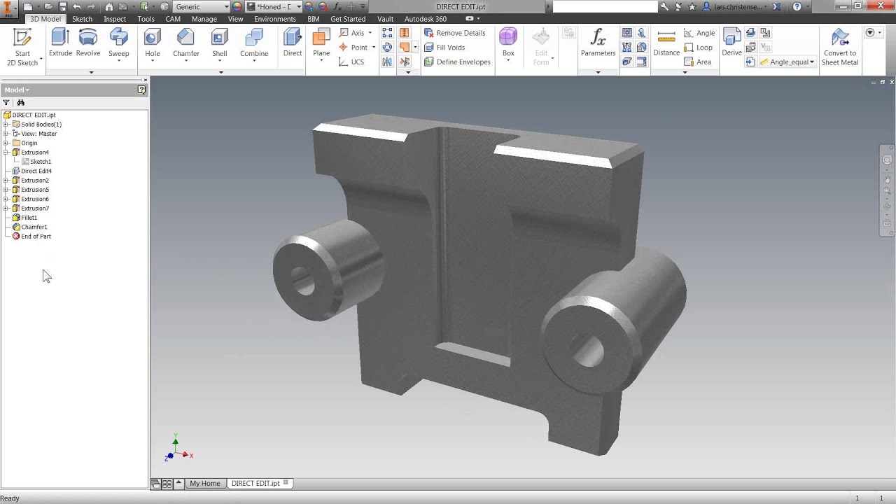Click the Derive tool
The width and height of the screenshot is (896, 504).
pyautogui.click(x=731, y=43)
